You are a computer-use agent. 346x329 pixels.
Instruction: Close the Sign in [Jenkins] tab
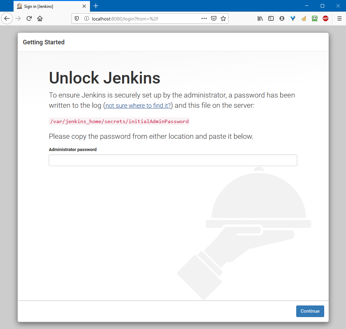coord(84,6)
